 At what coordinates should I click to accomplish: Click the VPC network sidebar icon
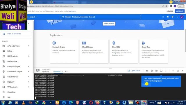(x=4, y=87)
